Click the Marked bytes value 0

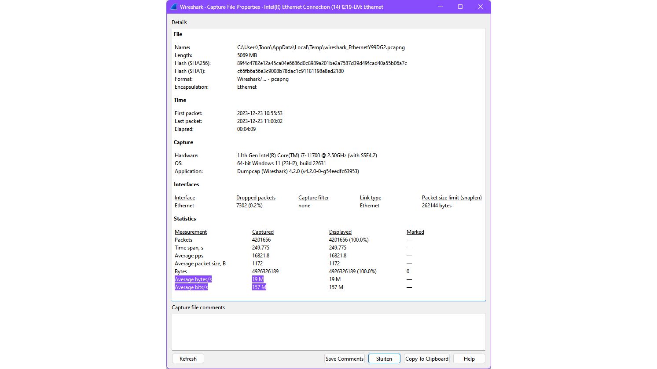408,271
